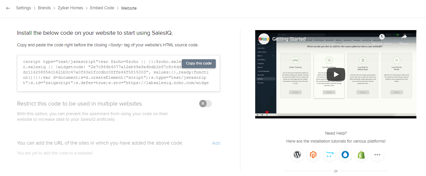Open the WordPress installation tutorial
This screenshot has height=176, width=426.
pos(297,155)
